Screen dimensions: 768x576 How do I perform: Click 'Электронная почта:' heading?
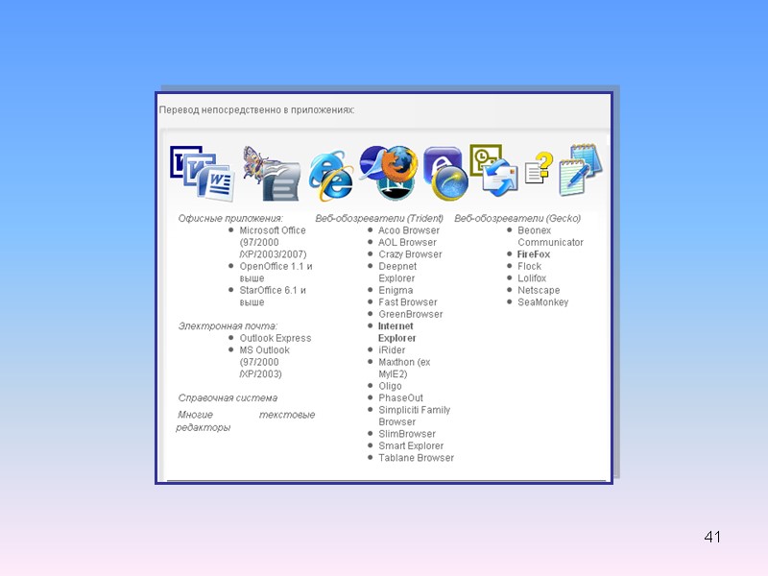(x=228, y=325)
